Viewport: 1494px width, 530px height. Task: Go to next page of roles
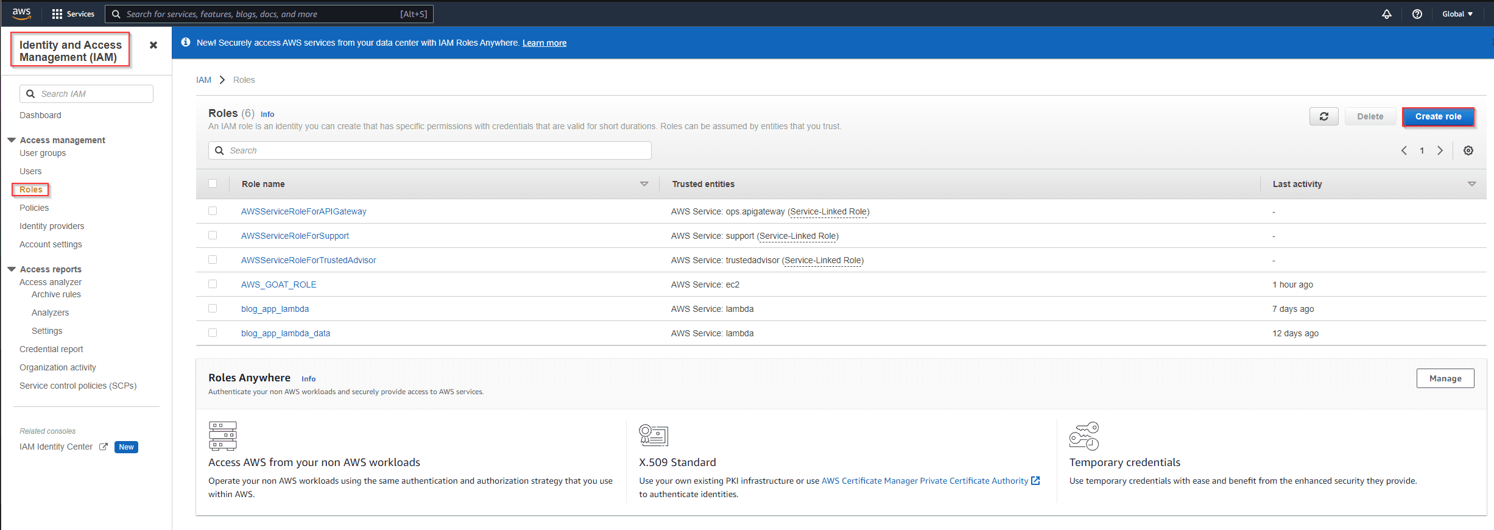pos(1440,150)
